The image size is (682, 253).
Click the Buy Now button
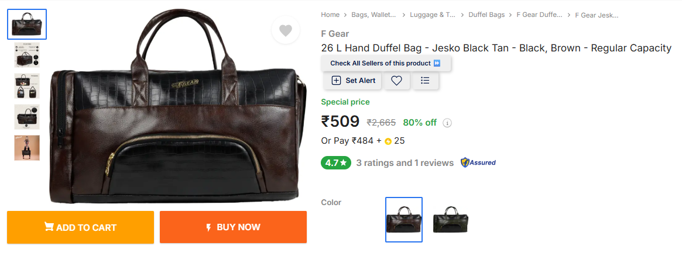pos(233,227)
